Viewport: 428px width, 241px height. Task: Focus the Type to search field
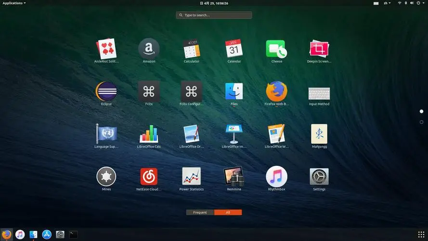214,15
